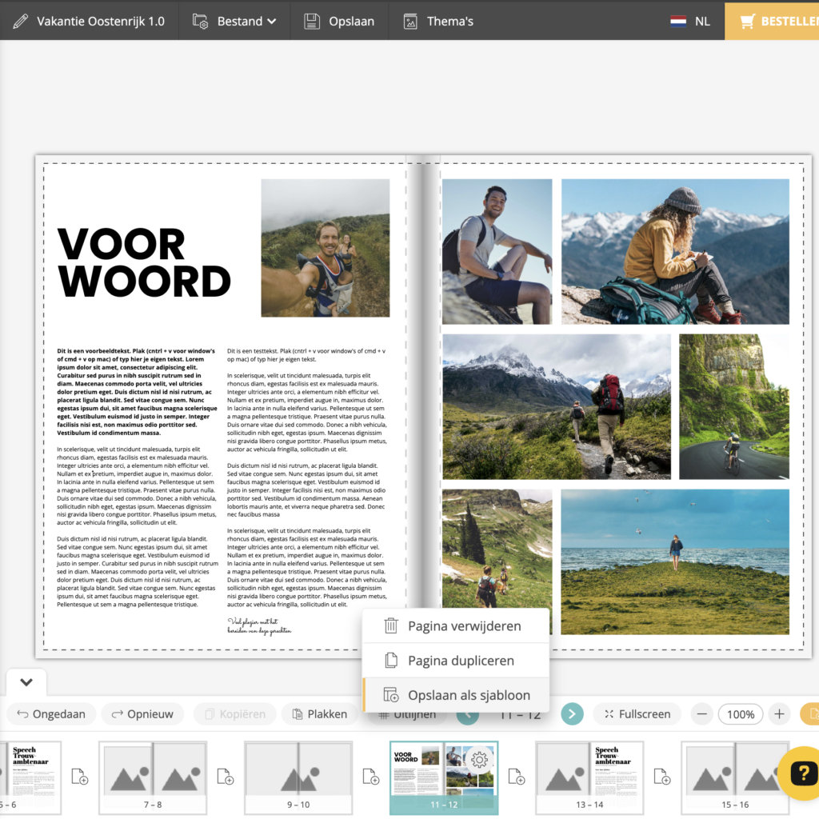Open the Thema's menu

pyautogui.click(x=438, y=22)
